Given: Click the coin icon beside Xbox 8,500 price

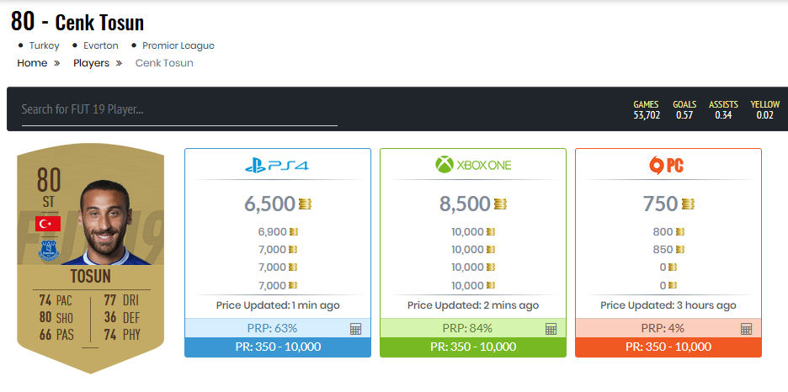Looking at the screenshot, I should (x=500, y=204).
